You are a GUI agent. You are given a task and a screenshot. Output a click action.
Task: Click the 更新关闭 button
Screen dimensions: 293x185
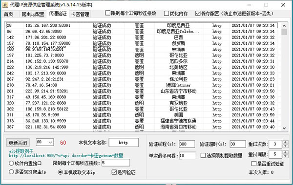tap(18, 143)
